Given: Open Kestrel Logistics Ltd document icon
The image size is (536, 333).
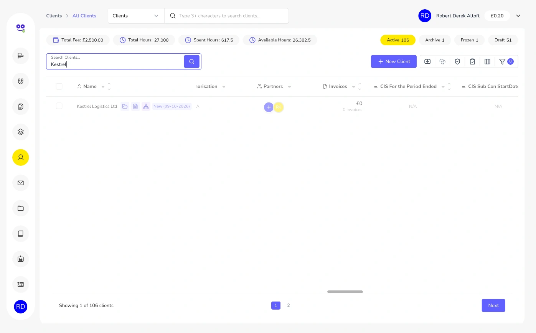Looking at the screenshot, I should [135, 106].
